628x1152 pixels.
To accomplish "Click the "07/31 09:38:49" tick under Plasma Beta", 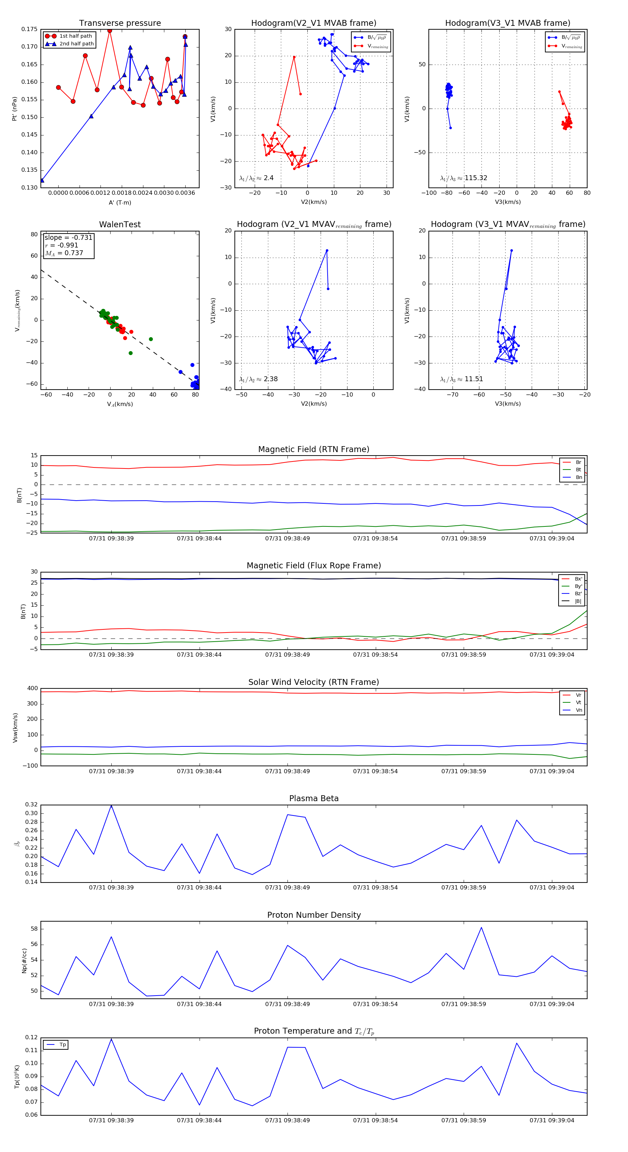I will 287,887.
